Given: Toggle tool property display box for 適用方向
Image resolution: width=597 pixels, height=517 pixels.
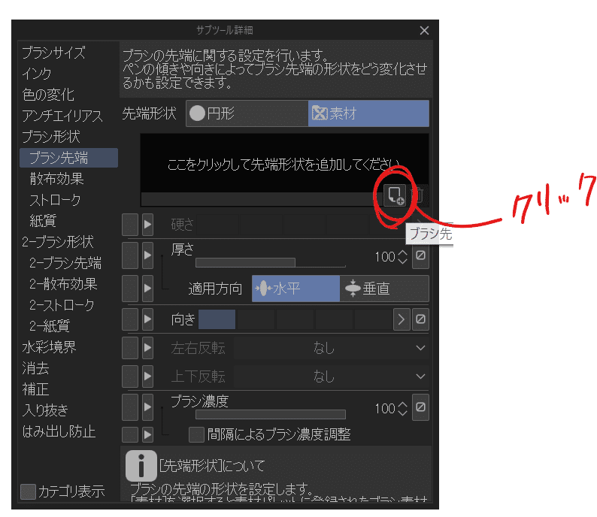Looking at the screenshot, I should pyautogui.click(x=130, y=289).
